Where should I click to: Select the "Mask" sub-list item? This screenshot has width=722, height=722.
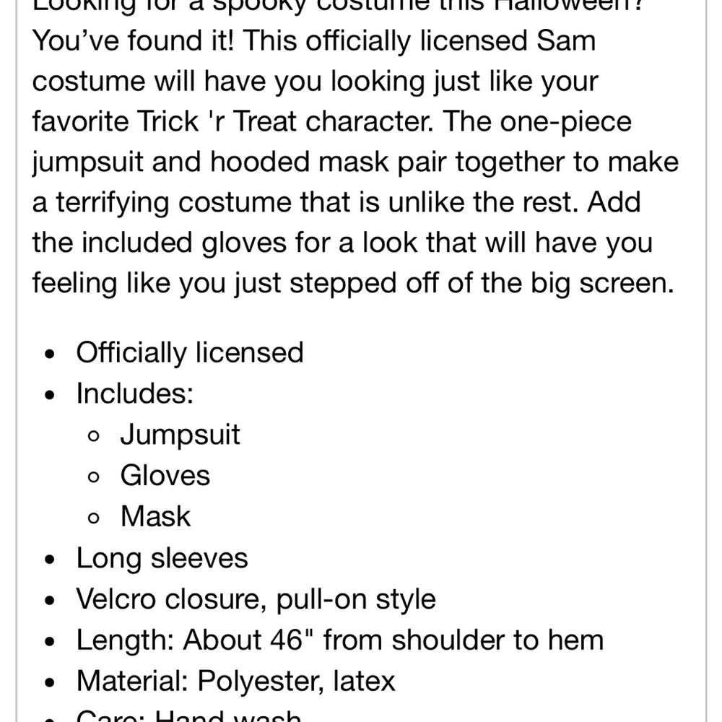pyautogui.click(x=155, y=517)
